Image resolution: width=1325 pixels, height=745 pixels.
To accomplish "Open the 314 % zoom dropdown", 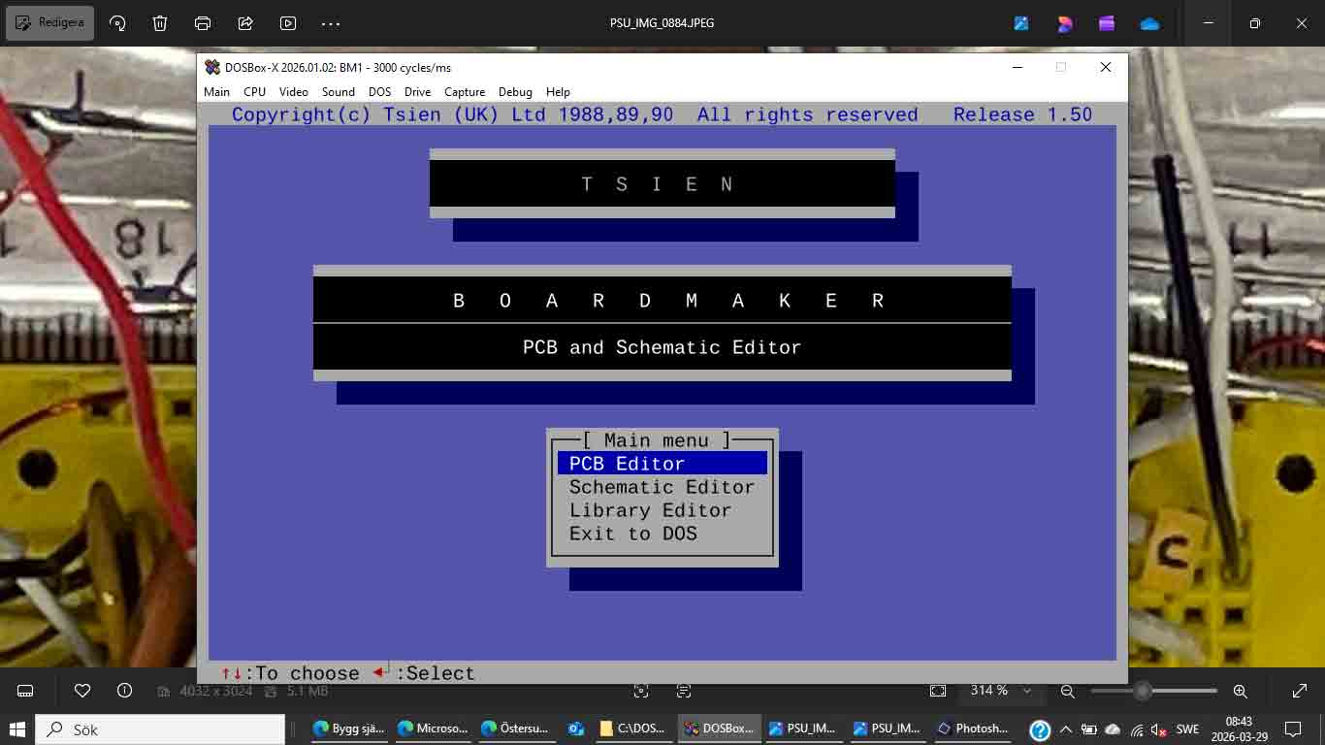I will point(1026,691).
